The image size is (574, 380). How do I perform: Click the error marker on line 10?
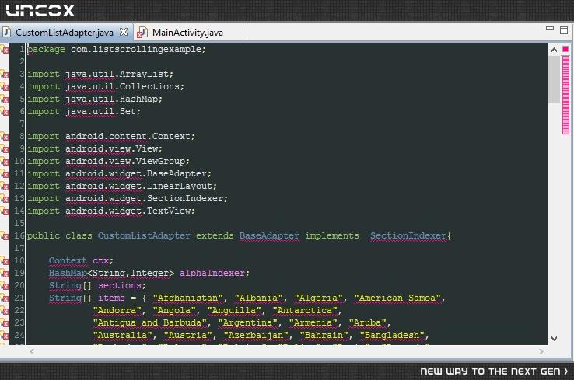pyautogui.click(x=4, y=162)
